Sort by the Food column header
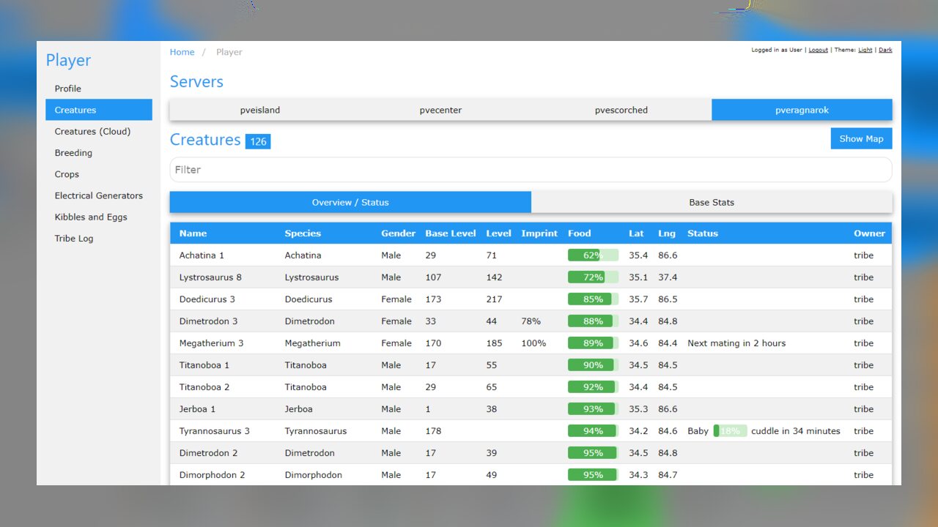The image size is (938, 527). 579,233
